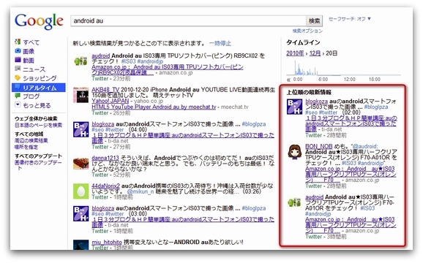Select 画像 in the sidebar
The image size is (423, 263).
tap(29, 51)
